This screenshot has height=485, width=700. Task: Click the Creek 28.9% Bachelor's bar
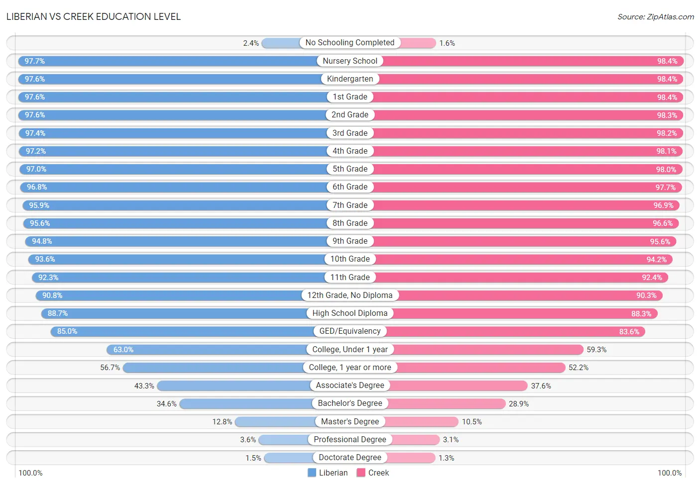[x=447, y=403]
